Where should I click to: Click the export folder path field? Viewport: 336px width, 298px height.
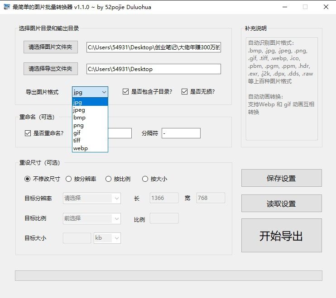[154, 69]
